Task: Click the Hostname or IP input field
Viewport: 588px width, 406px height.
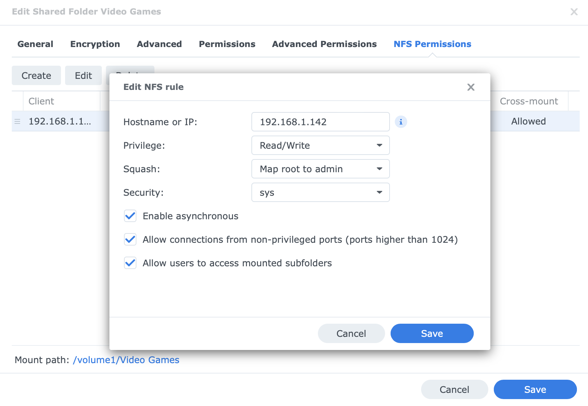Action: coord(321,122)
